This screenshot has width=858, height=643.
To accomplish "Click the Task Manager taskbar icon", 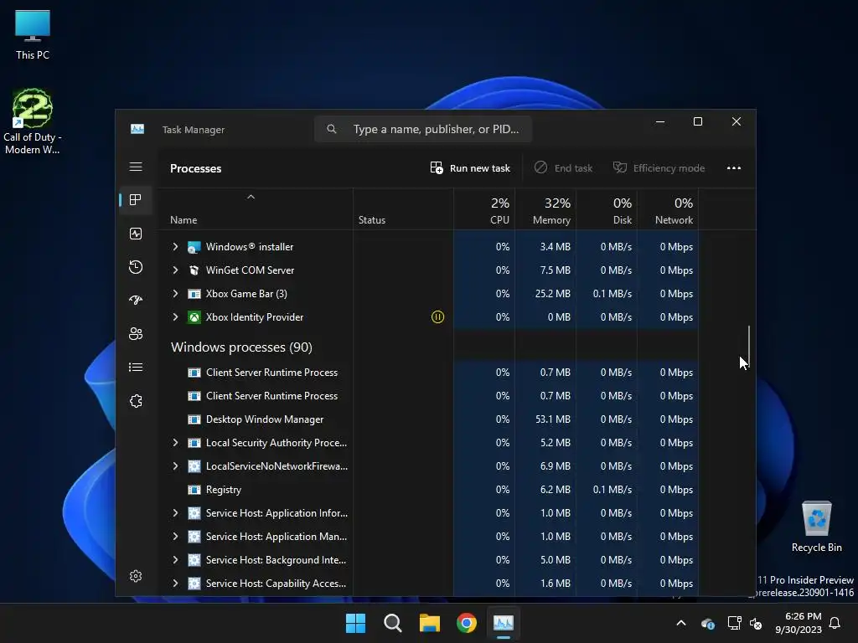I will coord(504,623).
